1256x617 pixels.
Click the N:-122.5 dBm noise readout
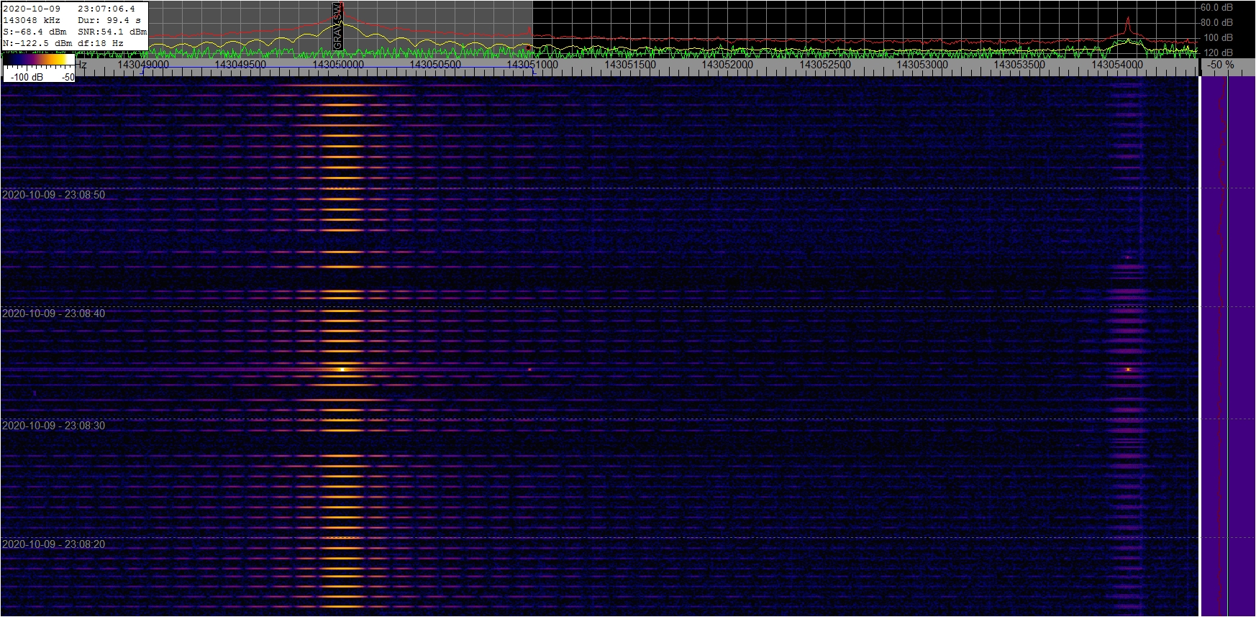point(37,43)
